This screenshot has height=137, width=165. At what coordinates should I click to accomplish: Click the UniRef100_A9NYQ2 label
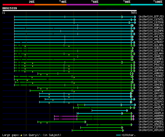pos(151,74)
